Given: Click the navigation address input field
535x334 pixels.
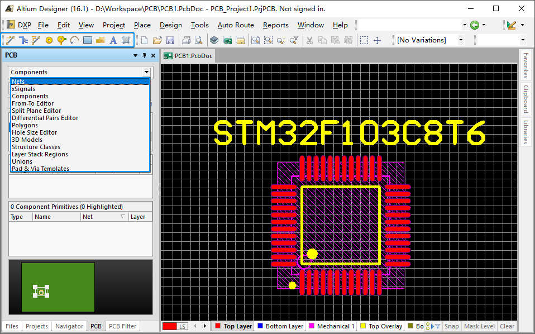Looking at the screenshot, I should point(410,25).
